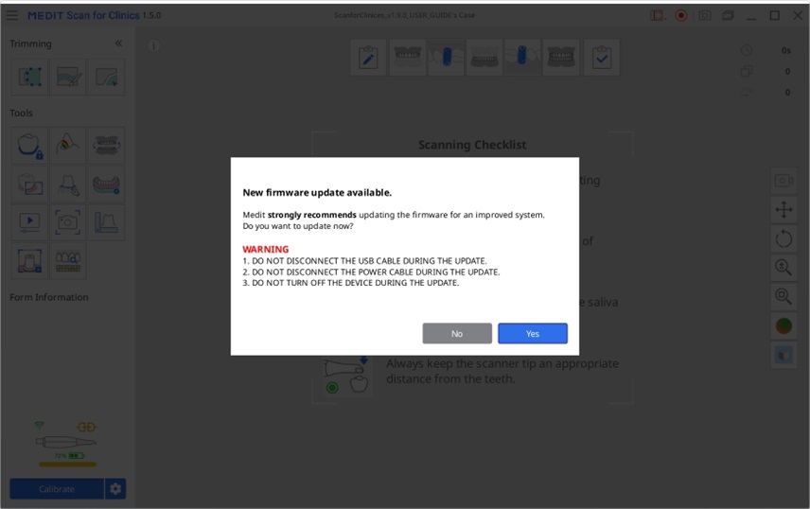Viewport: 810px width, 509px height.
Task: Click the scanner battery status indicator
Action: pyautogui.click(x=70, y=456)
